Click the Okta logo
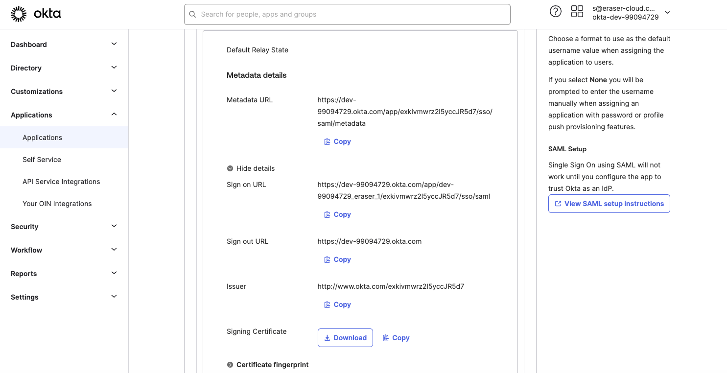Image resolution: width=727 pixels, height=373 pixels. tap(36, 14)
